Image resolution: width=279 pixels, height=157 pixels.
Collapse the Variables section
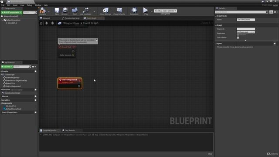coord(1,100)
